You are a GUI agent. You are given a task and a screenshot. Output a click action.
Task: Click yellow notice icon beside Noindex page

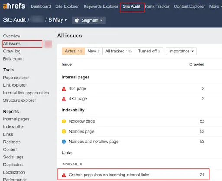64,132
